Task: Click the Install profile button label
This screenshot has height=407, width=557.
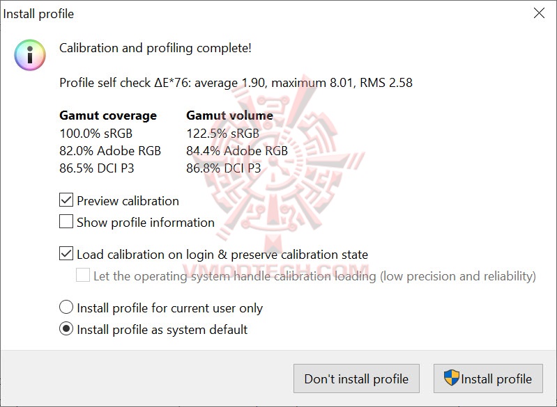Action: tap(496, 379)
